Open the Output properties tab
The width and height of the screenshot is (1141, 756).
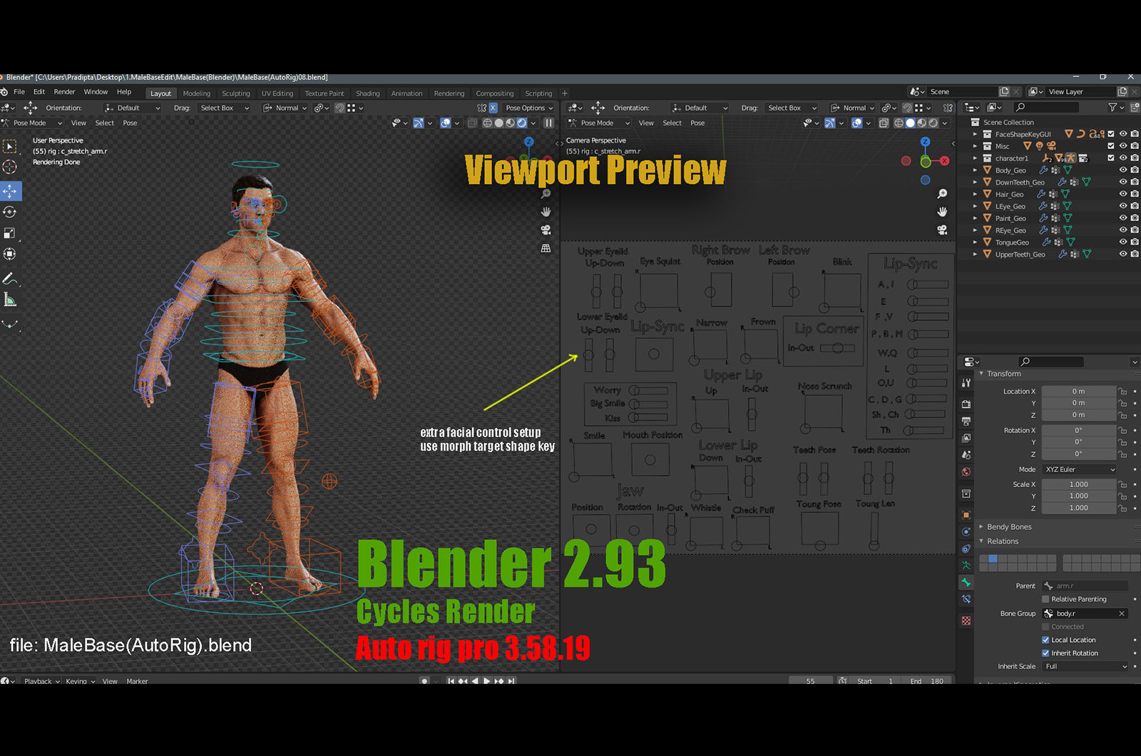click(966, 421)
